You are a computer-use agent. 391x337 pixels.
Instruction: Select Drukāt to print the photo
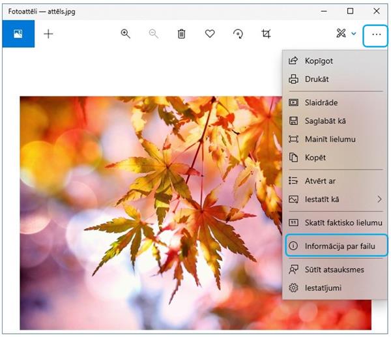pyautogui.click(x=335, y=79)
